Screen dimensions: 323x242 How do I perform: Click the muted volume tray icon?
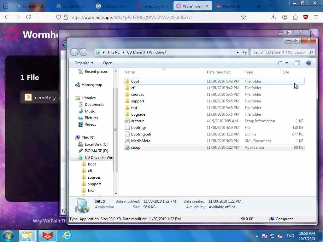click(280, 236)
